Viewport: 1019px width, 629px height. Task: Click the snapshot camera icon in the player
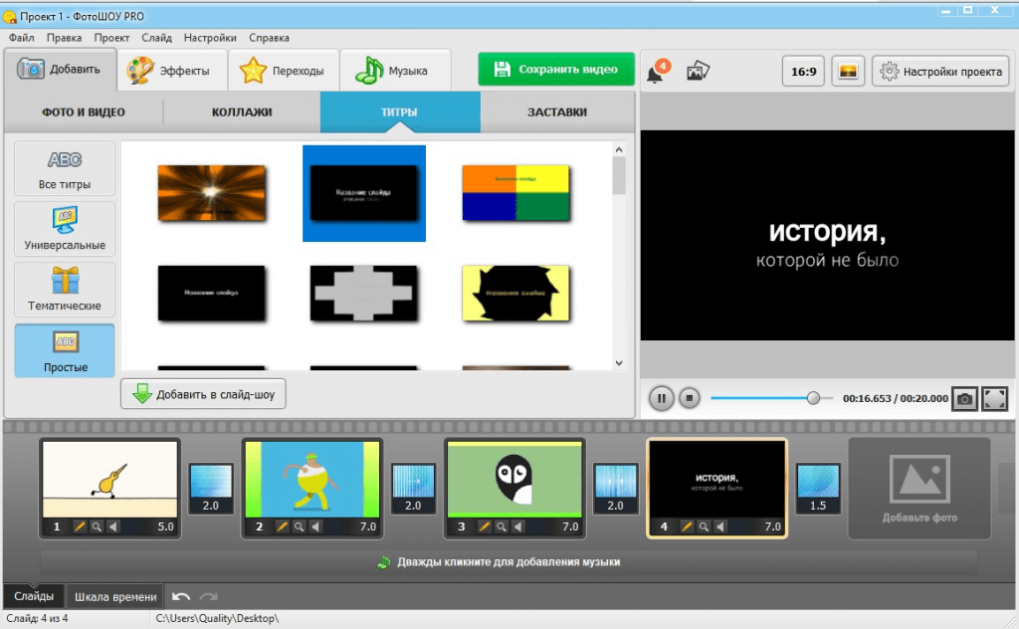coord(963,398)
